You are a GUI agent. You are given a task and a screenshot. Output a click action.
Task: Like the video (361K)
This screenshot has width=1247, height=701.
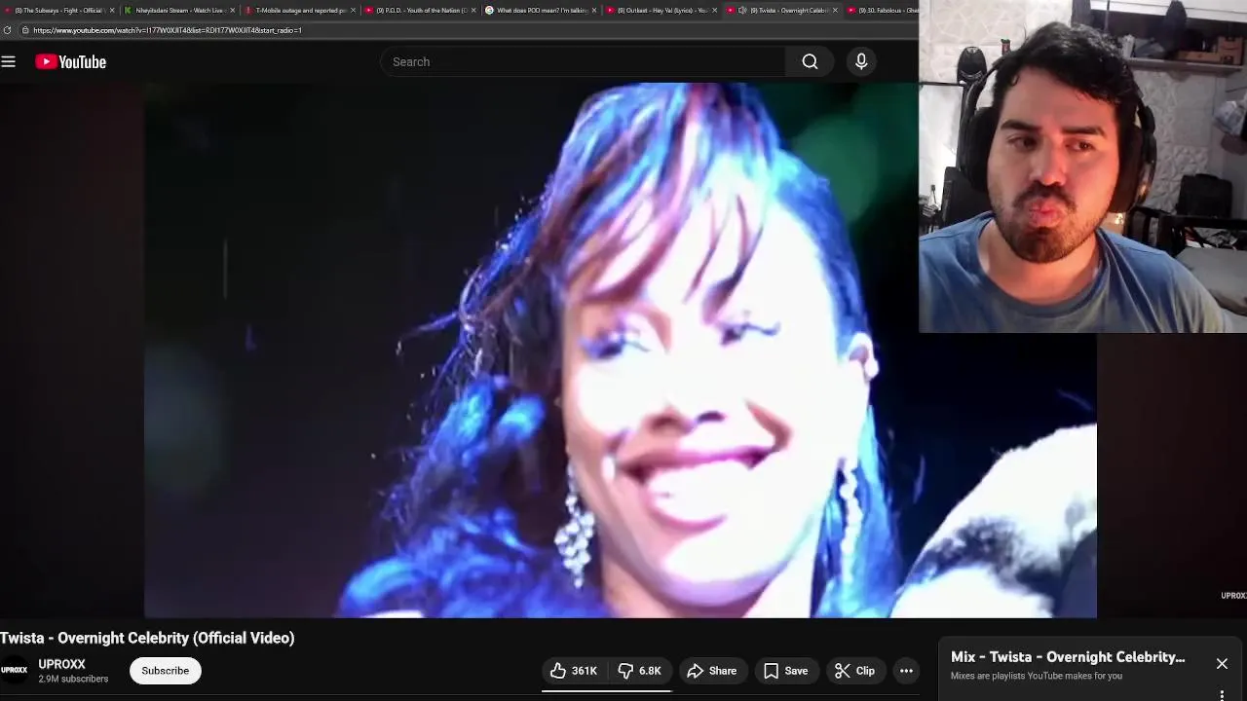[x=574, y=671]
